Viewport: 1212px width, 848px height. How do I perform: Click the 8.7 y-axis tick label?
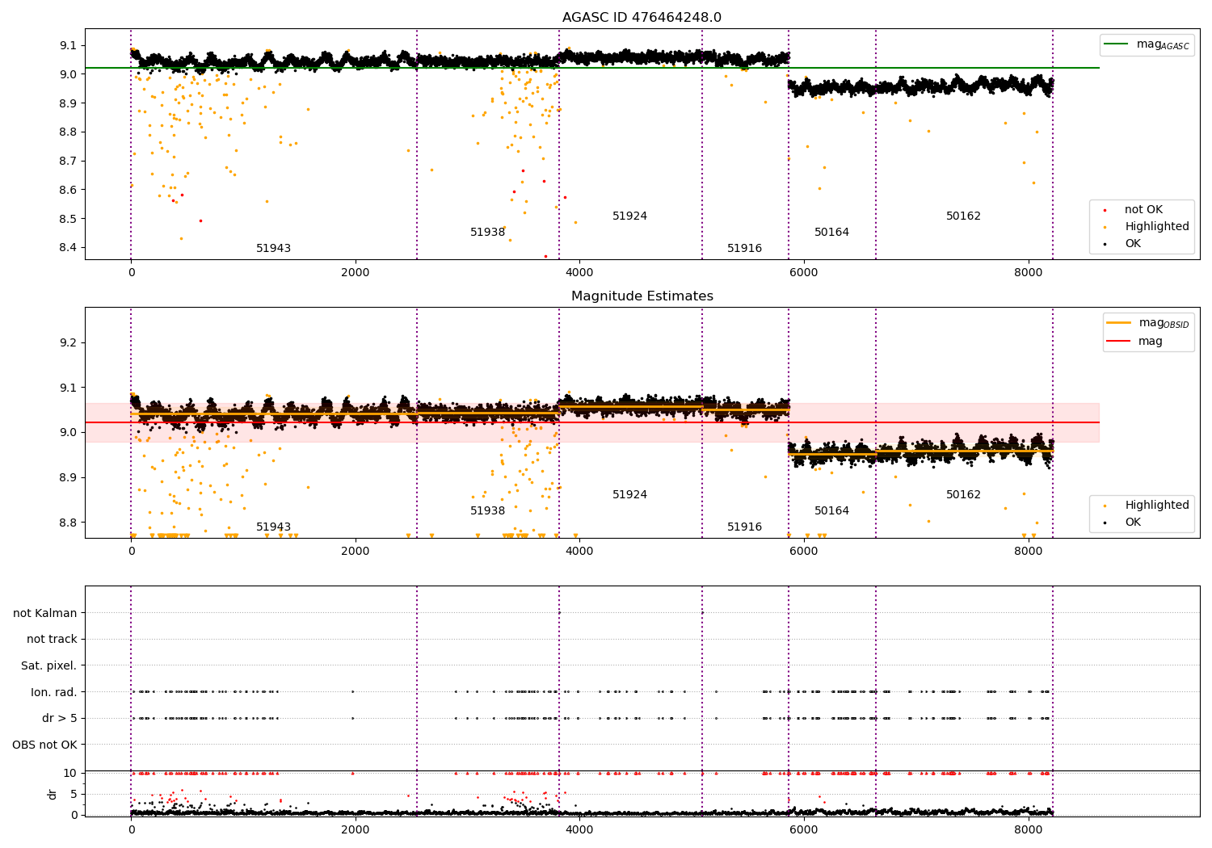(x=69, y=161)
